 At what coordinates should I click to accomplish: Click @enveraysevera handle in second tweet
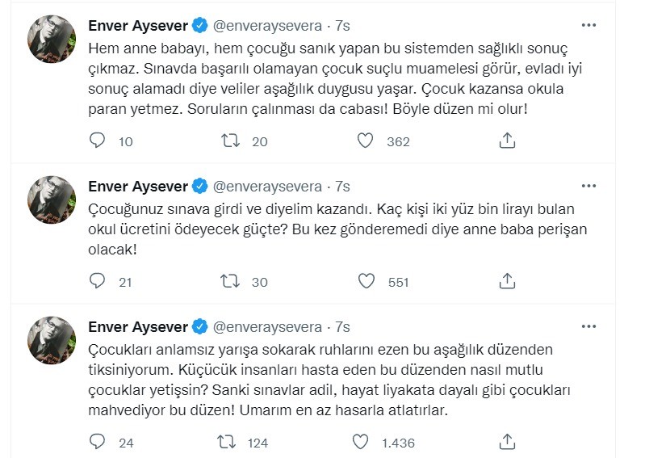(268, 187)
